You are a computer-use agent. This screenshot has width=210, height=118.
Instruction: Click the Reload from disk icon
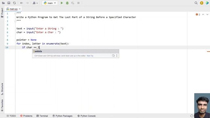(x=14, y=3)
